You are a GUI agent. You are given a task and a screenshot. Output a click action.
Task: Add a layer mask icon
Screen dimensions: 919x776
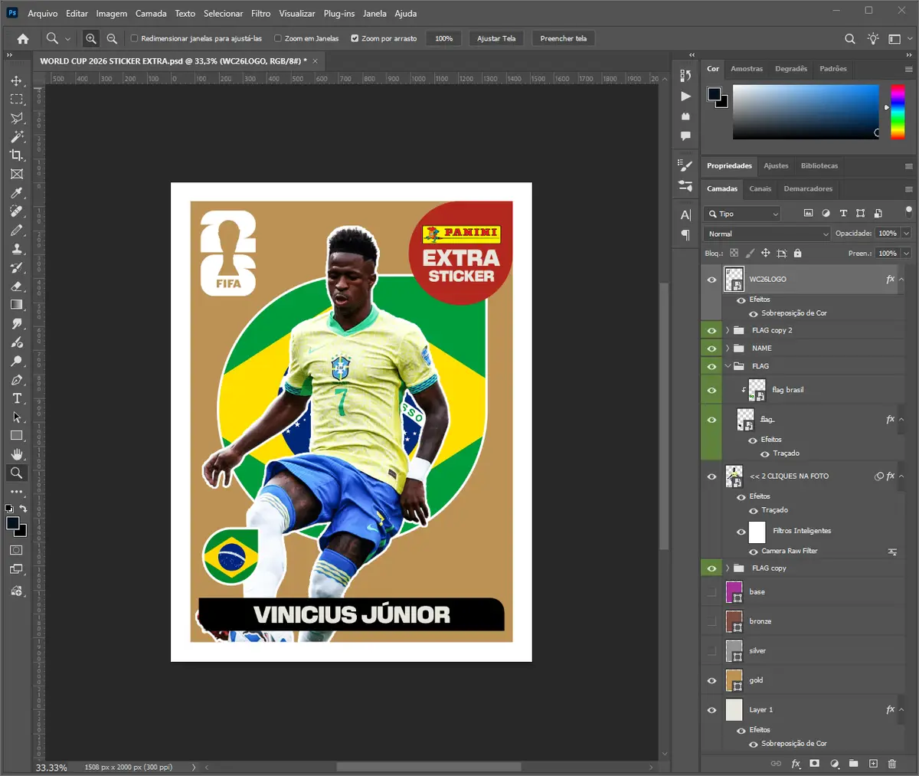[815, 764]
